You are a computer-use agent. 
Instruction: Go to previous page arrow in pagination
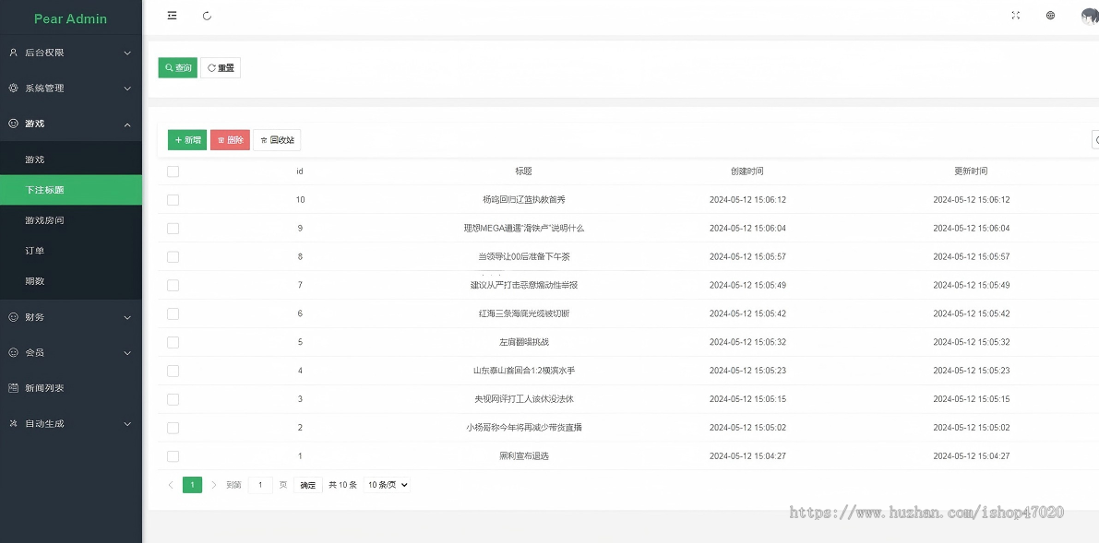click(x=171, y=485)
